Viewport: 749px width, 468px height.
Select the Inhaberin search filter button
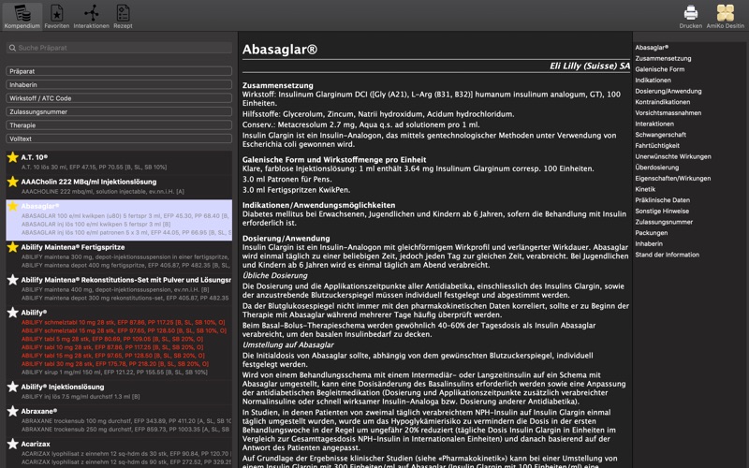119,84
